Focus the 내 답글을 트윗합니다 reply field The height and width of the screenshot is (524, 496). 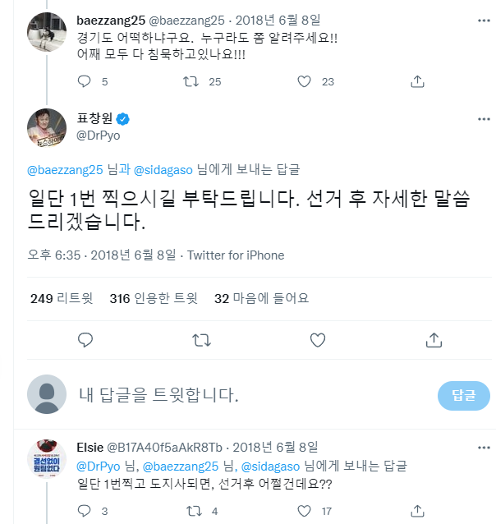246,395
